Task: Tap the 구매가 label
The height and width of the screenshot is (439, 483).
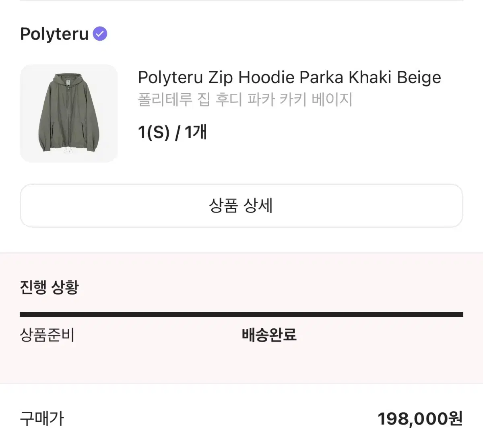Action: (42, 418)
